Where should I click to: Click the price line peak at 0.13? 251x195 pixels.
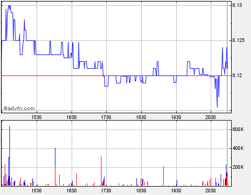[9, 6]
